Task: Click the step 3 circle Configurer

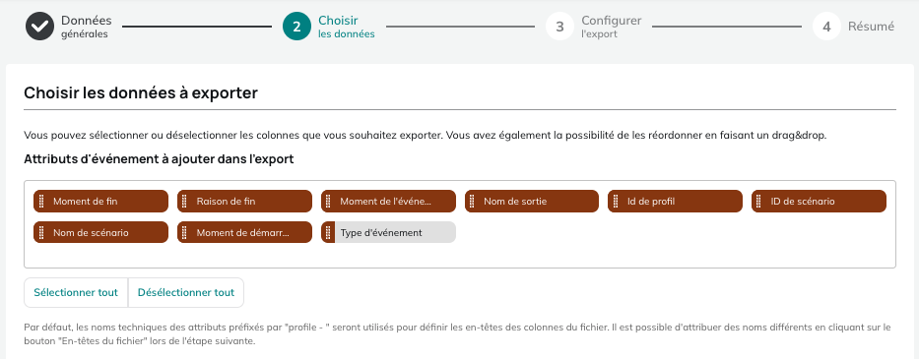Action: pyautogui.click(x=559, y=27)
